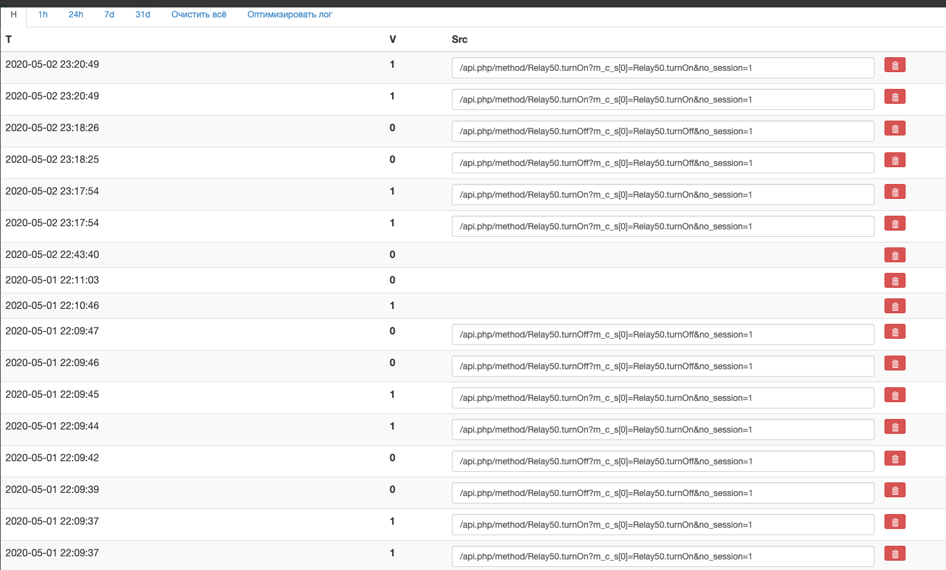
Task: Switch to the 31d tab
Action: [x=143, y=14]
